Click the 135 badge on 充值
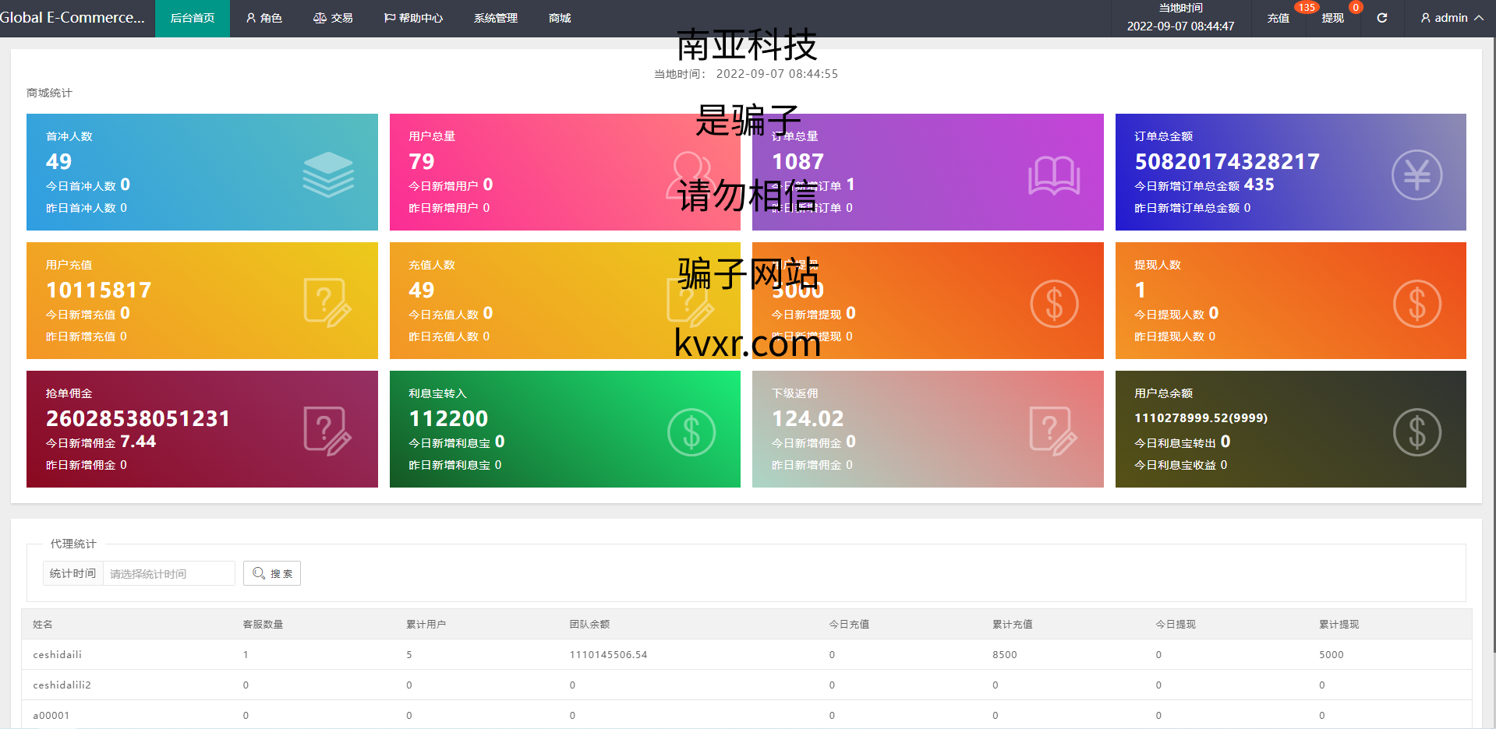Viewport: 1496px width, 729px height. 1307,8
